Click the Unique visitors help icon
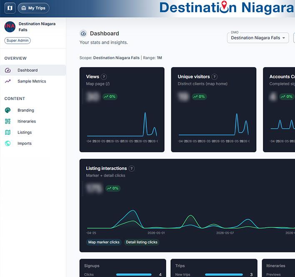 coord(215,77)
